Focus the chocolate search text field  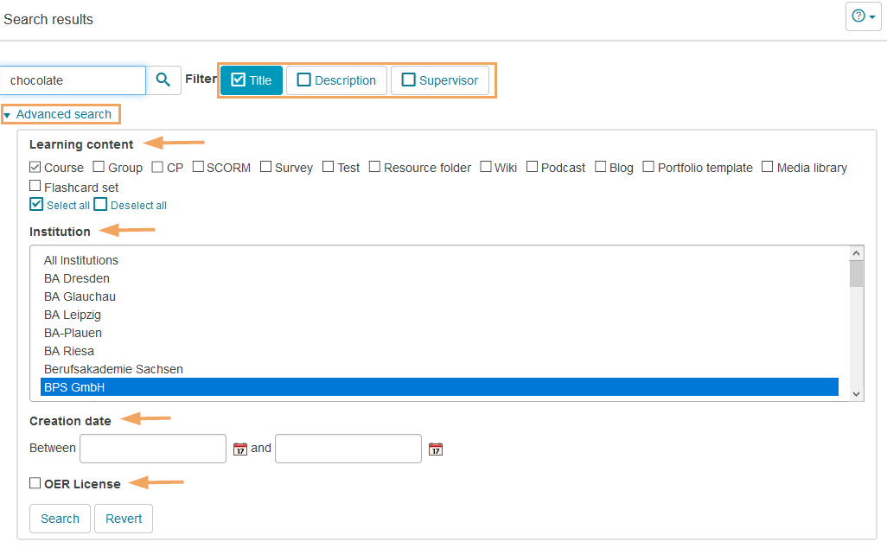[x=73, y=80]
